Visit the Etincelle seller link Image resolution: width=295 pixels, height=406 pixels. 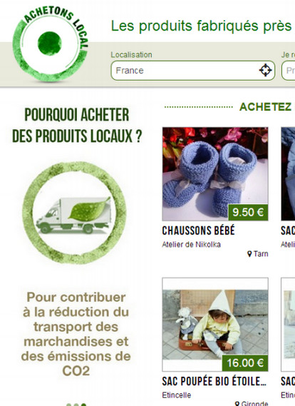click(177, 395)
